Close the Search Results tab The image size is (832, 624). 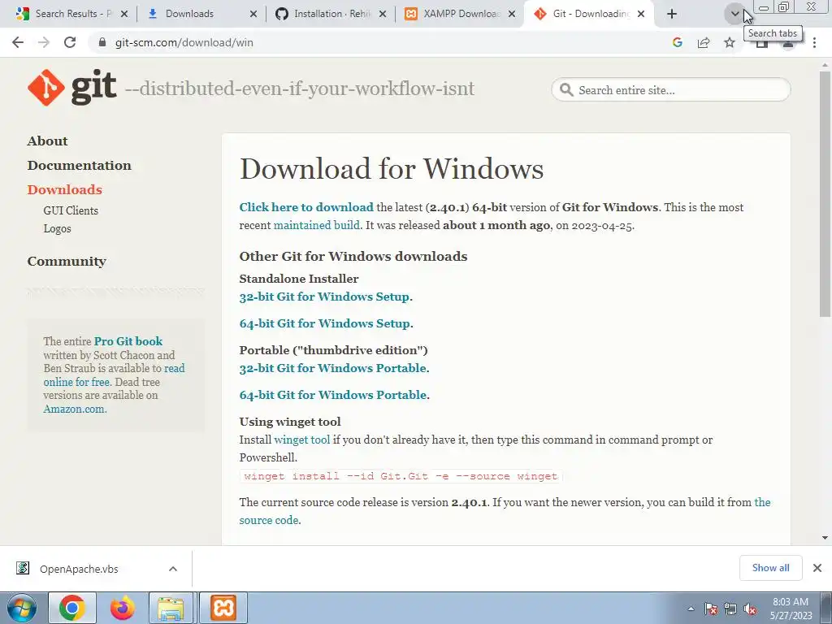(124, 14)
